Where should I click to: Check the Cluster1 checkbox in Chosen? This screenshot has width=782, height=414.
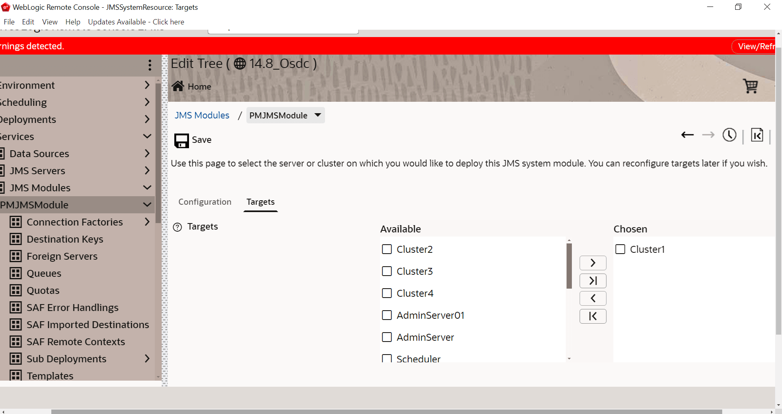(620, 249)
